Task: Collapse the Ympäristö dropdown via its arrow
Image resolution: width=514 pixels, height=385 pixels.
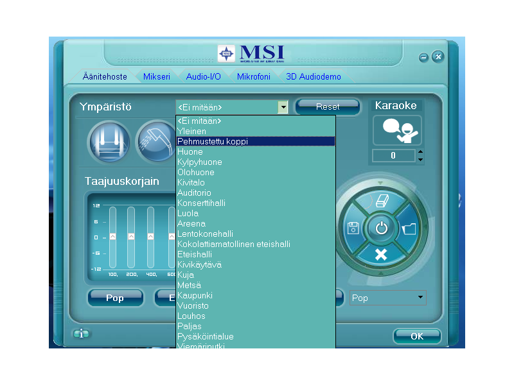Action: 283,107
